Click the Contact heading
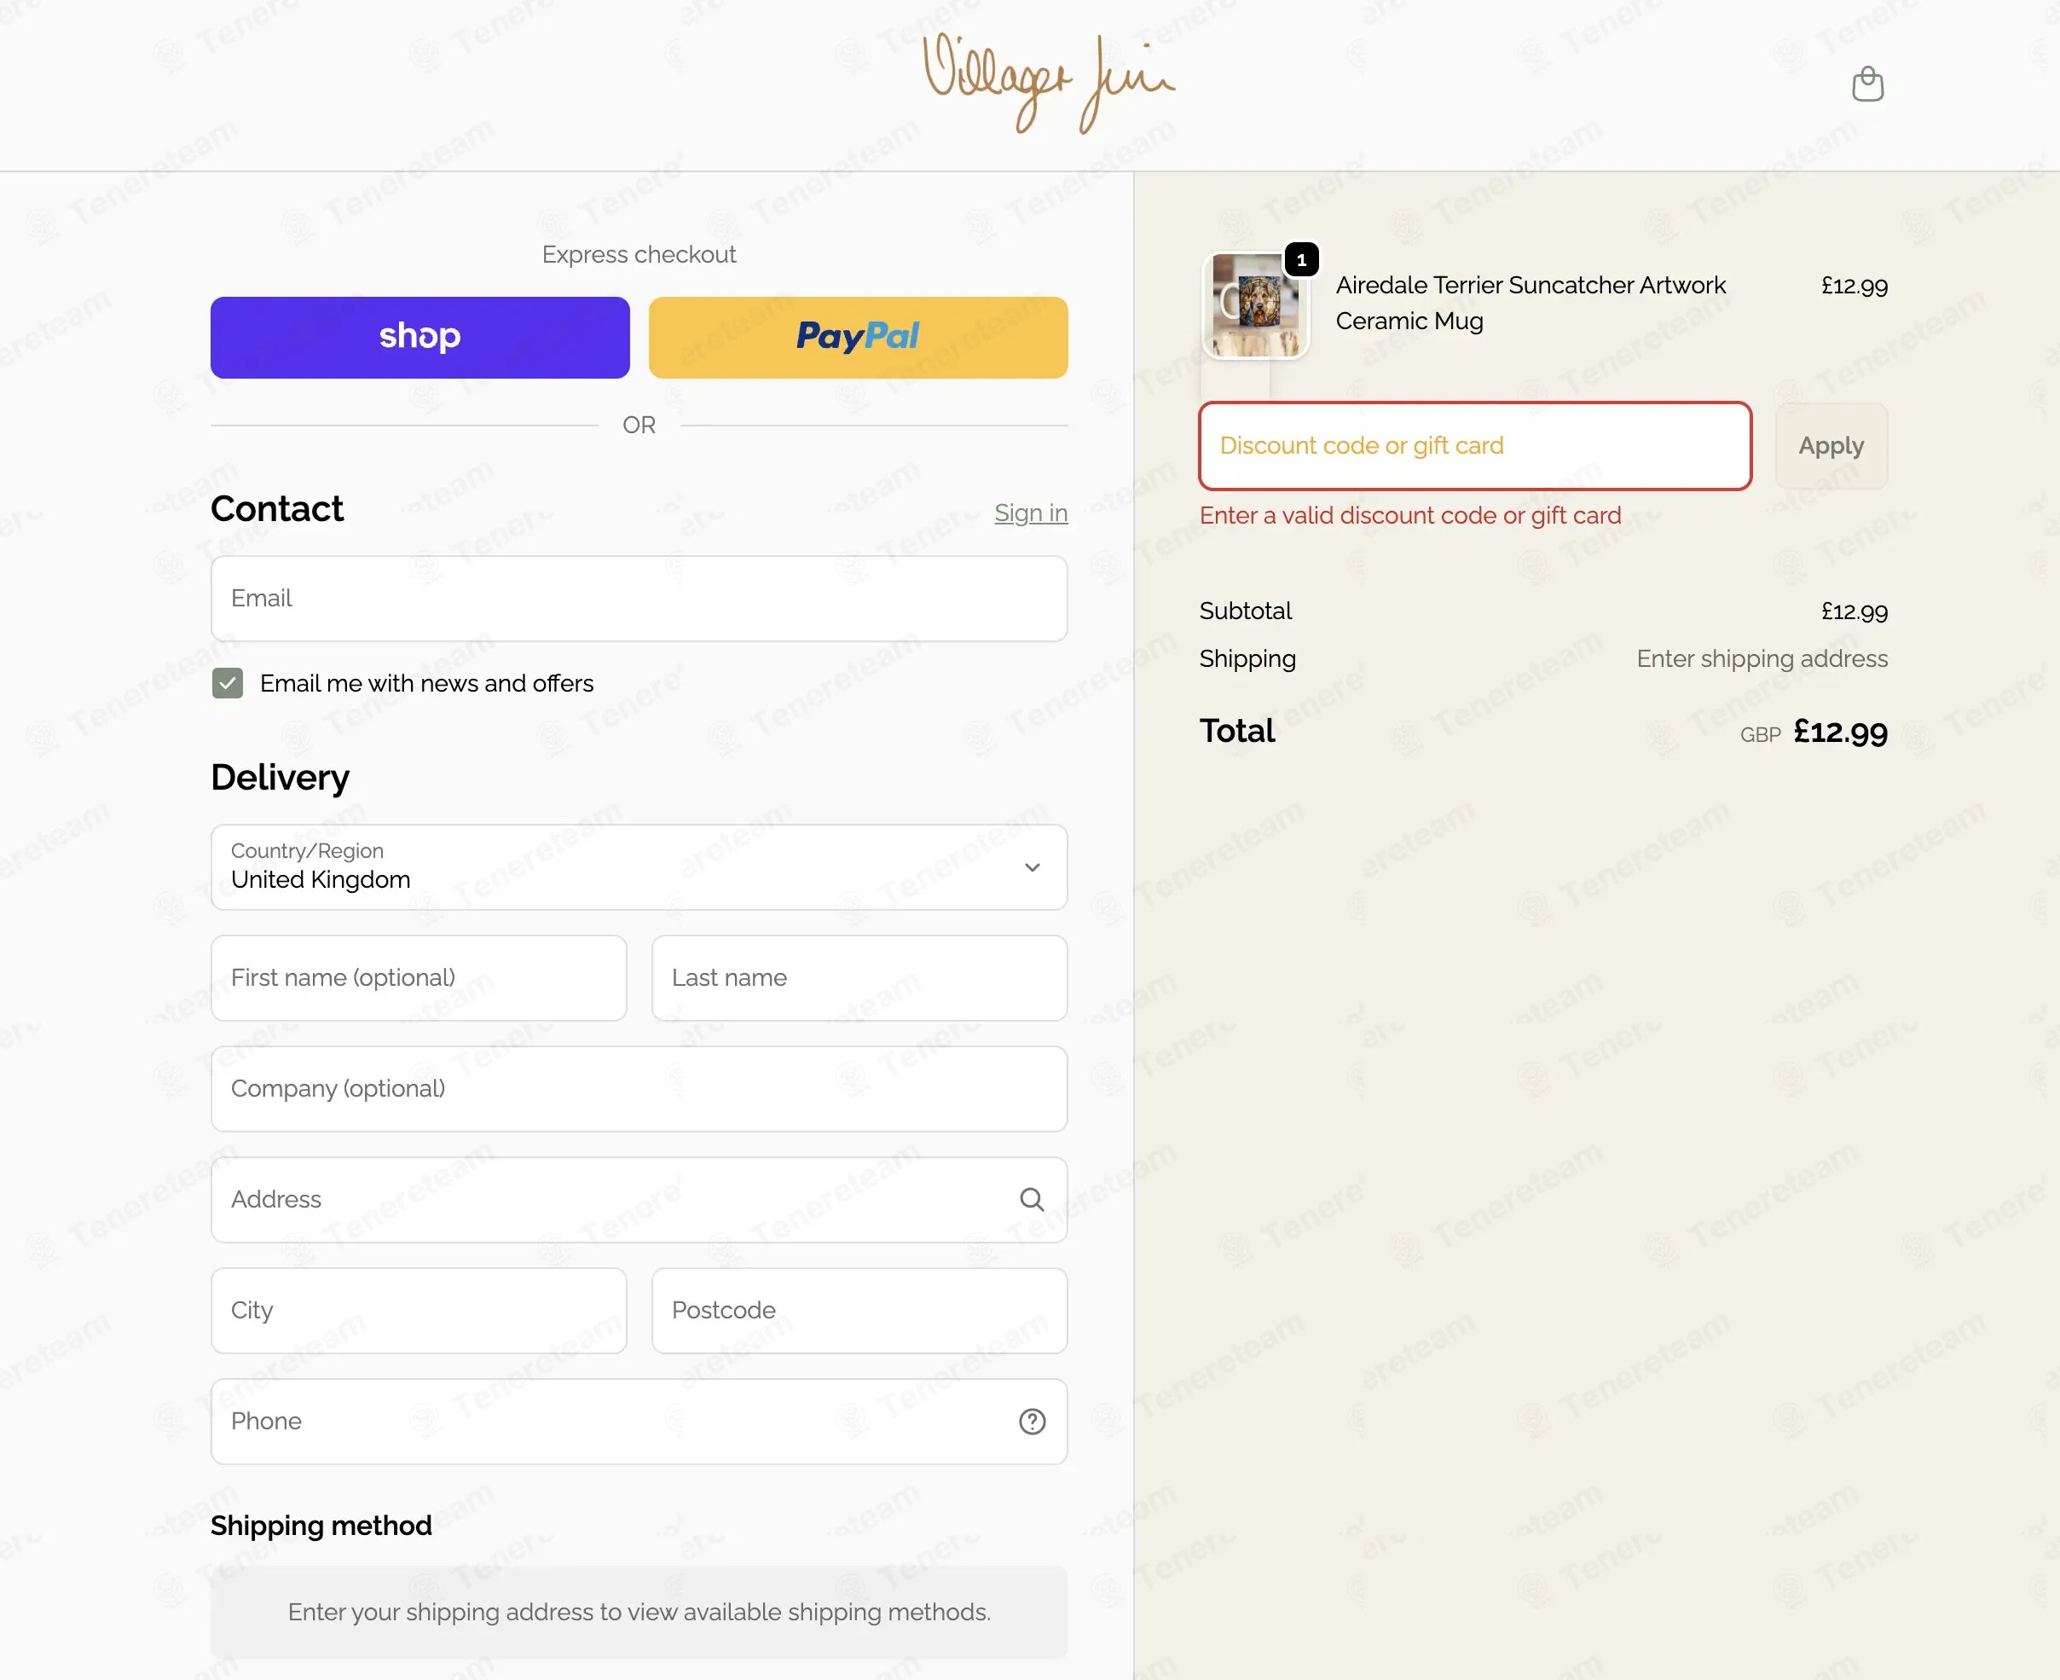Viewport: 2060px width, 1680px height. tap(277, 508)
